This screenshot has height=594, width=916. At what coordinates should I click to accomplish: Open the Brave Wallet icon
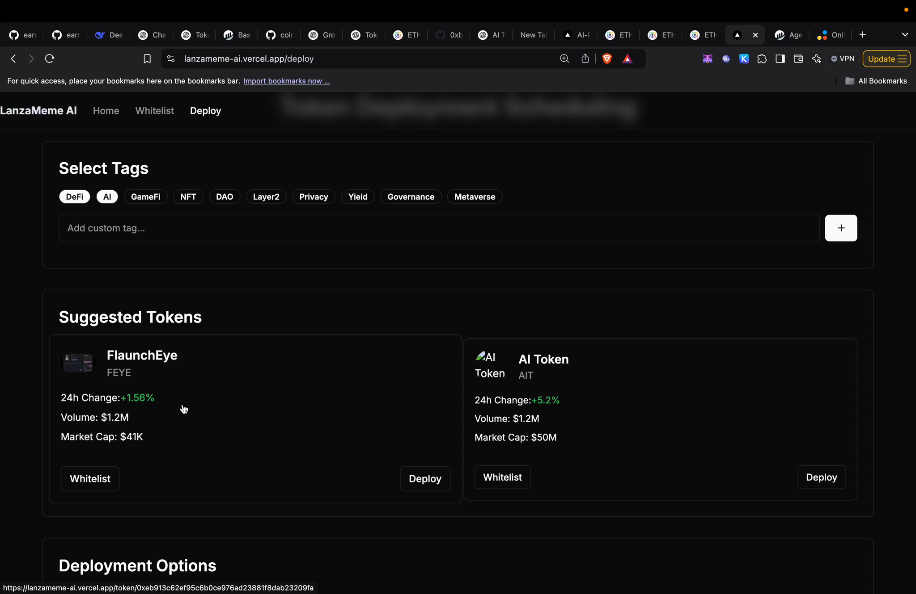798,59
